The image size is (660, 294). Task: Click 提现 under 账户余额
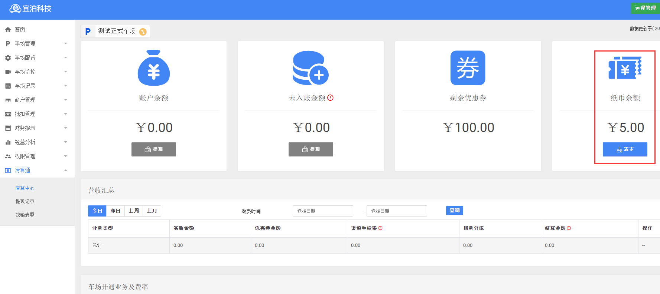point(154,149)
